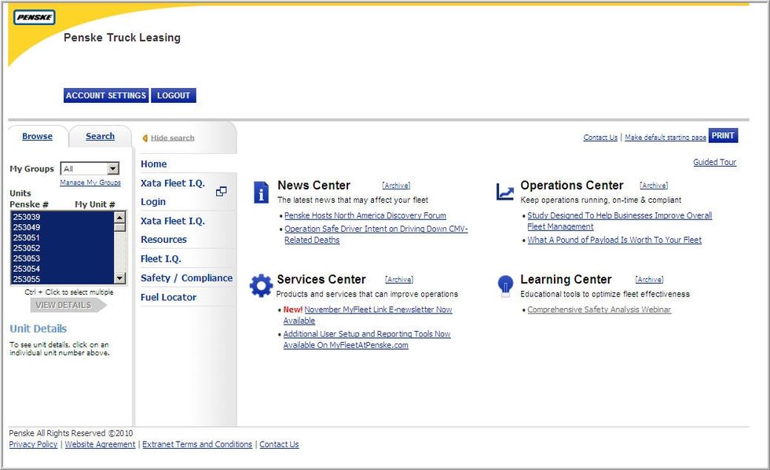This screenshot has width=770, height=470.
Task: Select Safety / Compliance in the navigation menu
Action: (x=186, y=278)
